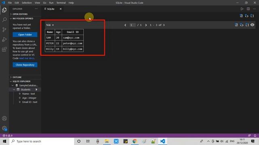The image size is (259, 145).
Task: Collapse the SampleDatabase tree node
Action: coord(13,85)
